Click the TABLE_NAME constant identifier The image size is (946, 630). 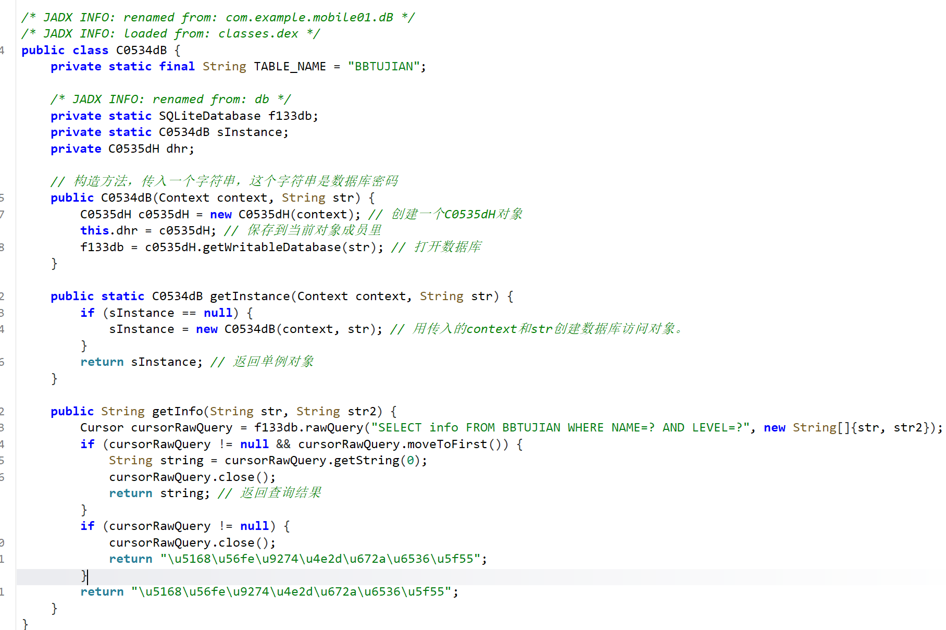[290, 67]
